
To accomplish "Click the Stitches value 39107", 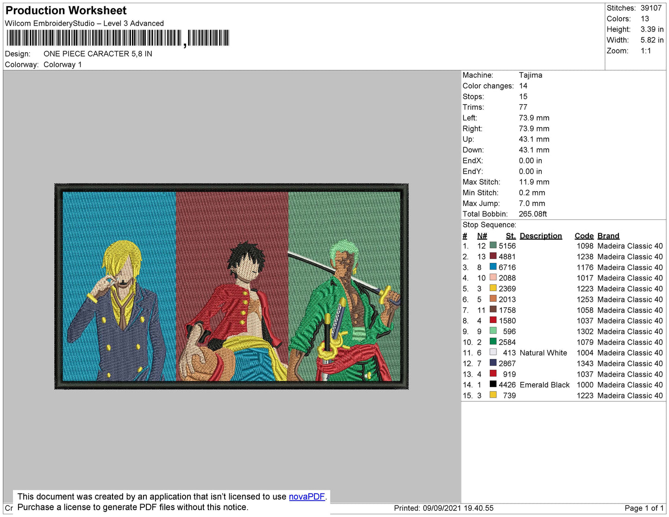I will (x=651, y=8).
